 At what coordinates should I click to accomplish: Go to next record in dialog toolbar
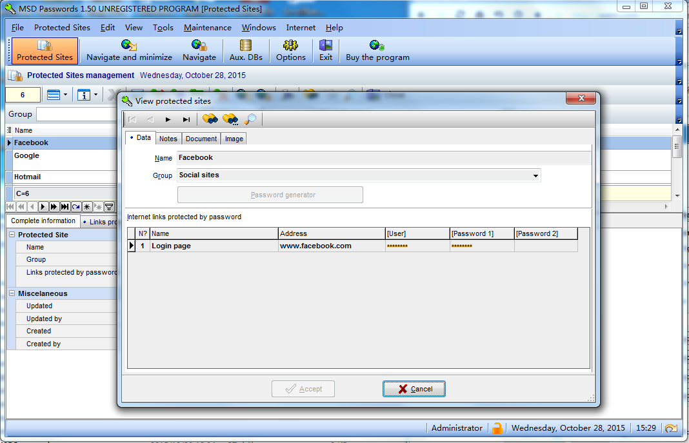coord(168,119)
